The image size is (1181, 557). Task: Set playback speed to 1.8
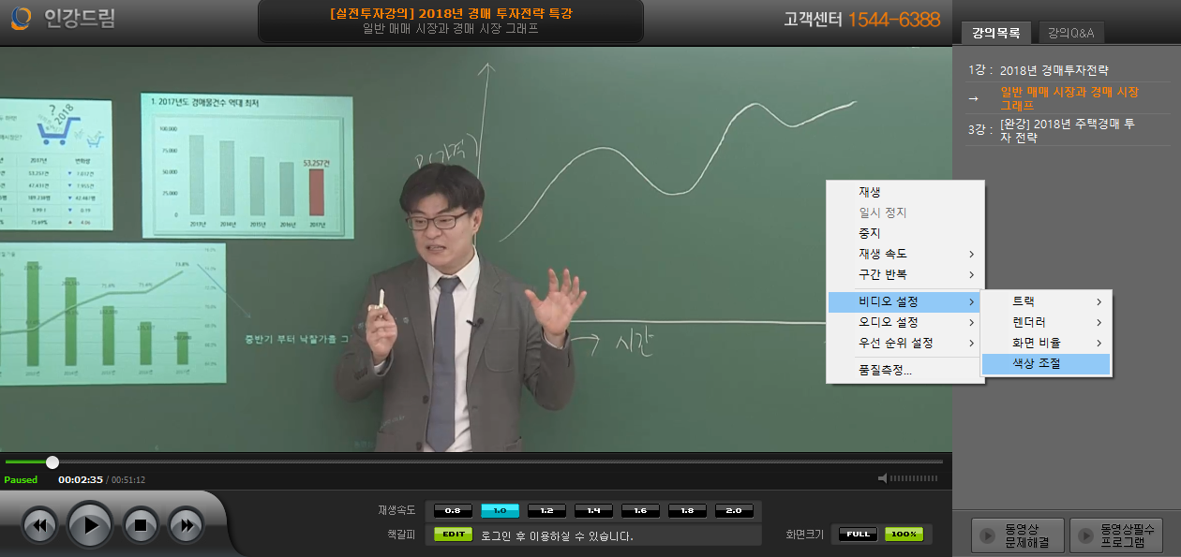[687, 510]
